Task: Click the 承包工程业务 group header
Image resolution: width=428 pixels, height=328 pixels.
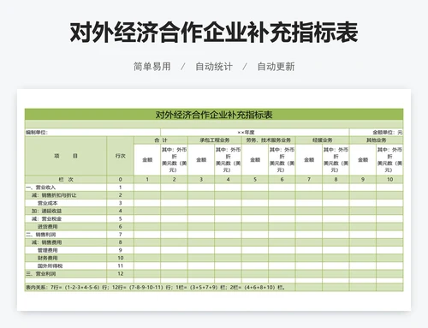Action: [x=215, y=140]
